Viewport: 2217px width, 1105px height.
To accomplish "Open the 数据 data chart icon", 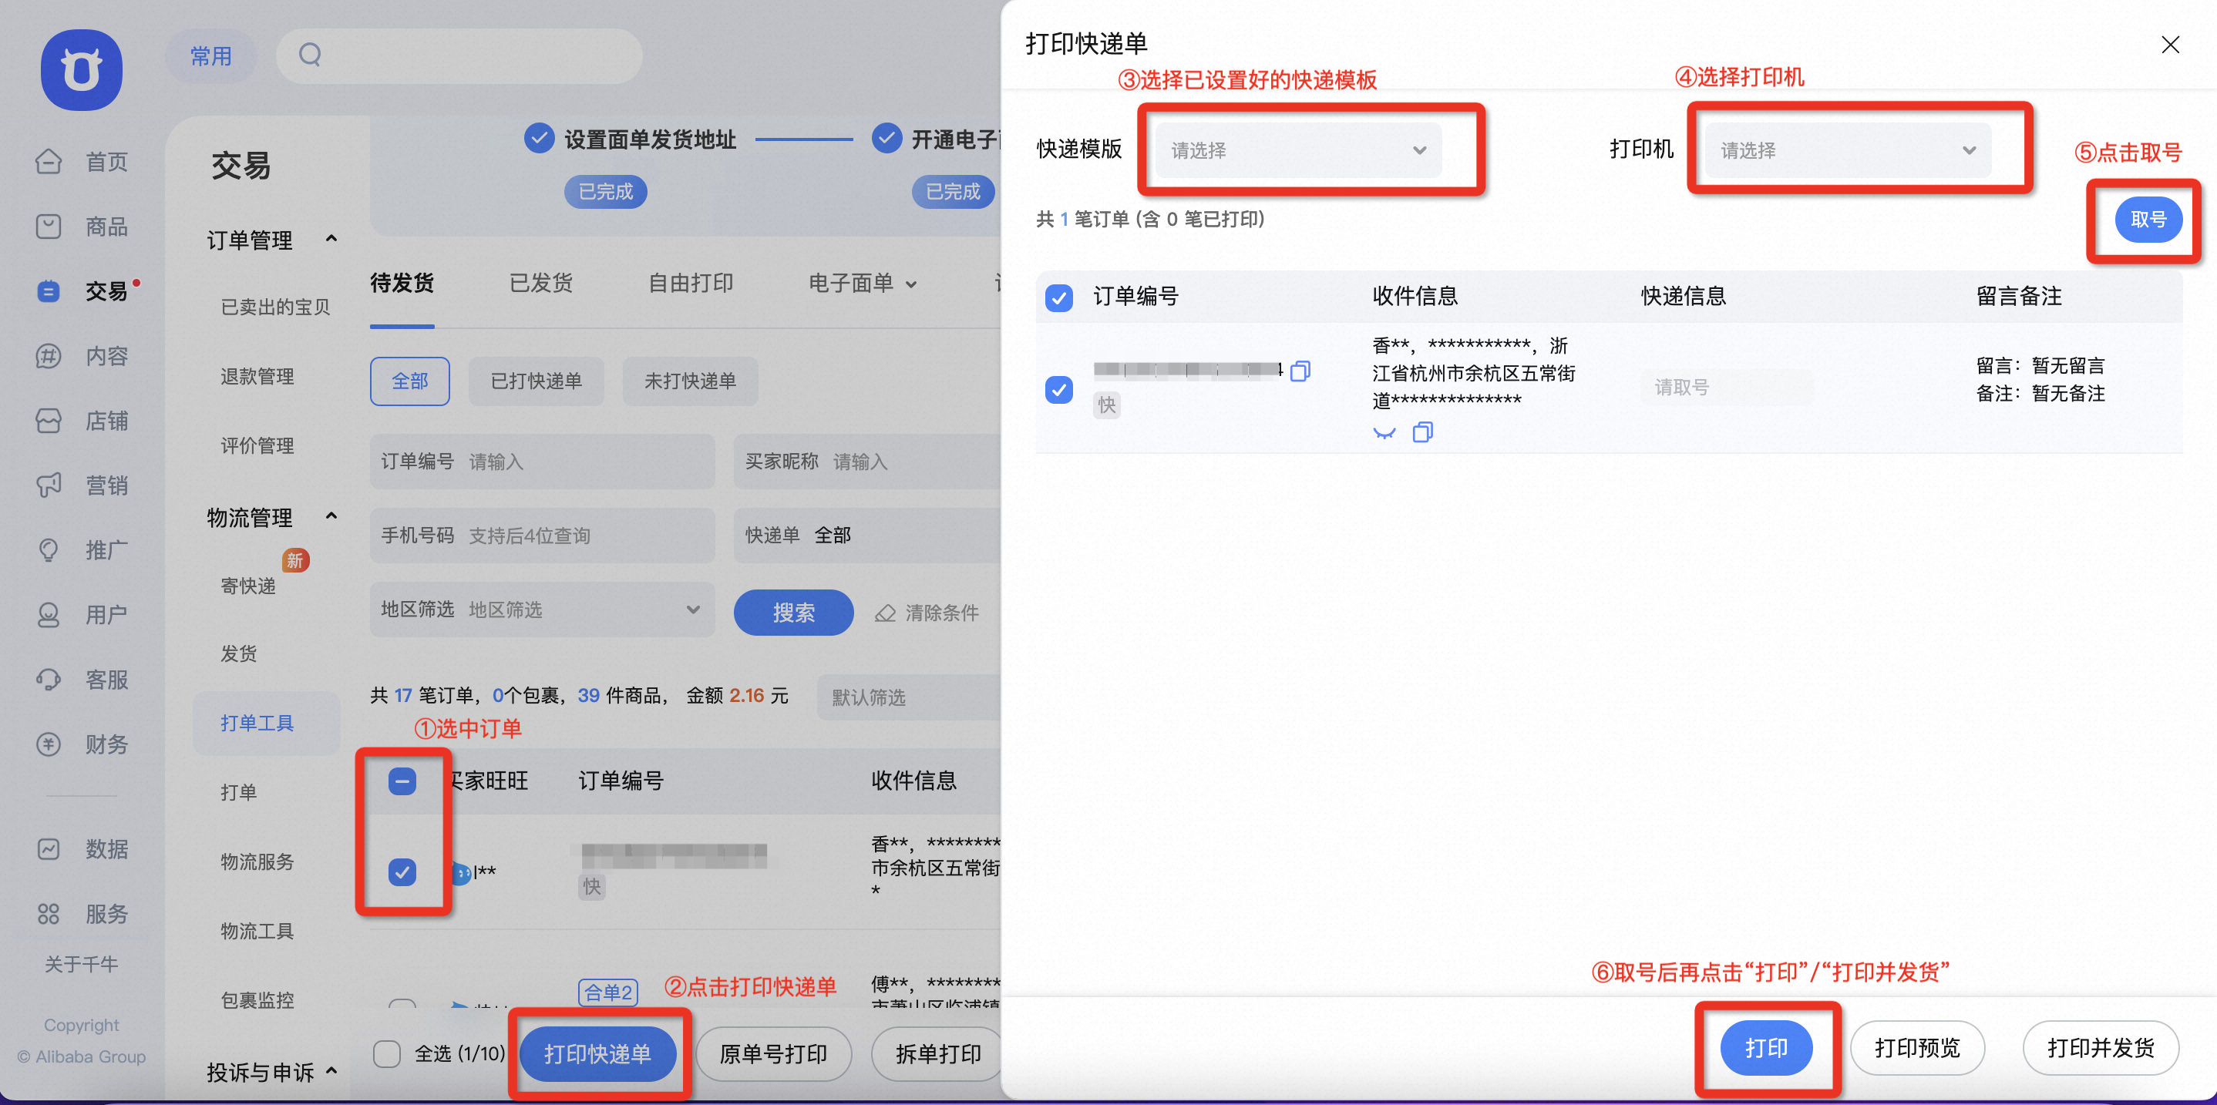I will click(49, 848).
